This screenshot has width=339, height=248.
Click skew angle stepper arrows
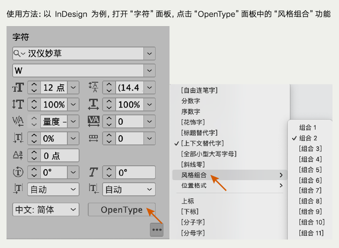(x=109, y=172)
